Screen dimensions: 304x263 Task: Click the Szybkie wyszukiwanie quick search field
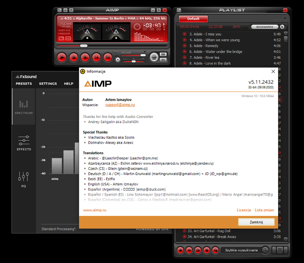click(x=241, y=250)
